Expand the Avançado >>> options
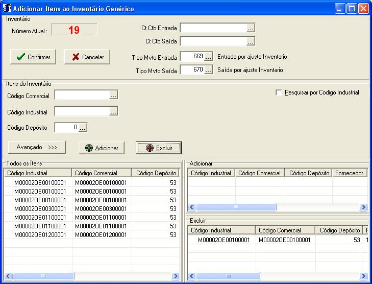This screenshot has height=284, width=372. pyautogui.click(x=37, y=147)
